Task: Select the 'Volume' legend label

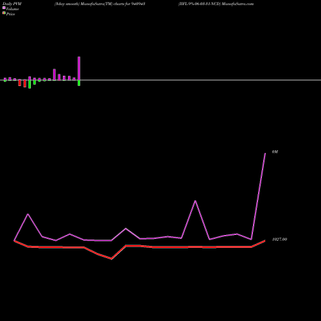Action: click(x=12, y=9)
